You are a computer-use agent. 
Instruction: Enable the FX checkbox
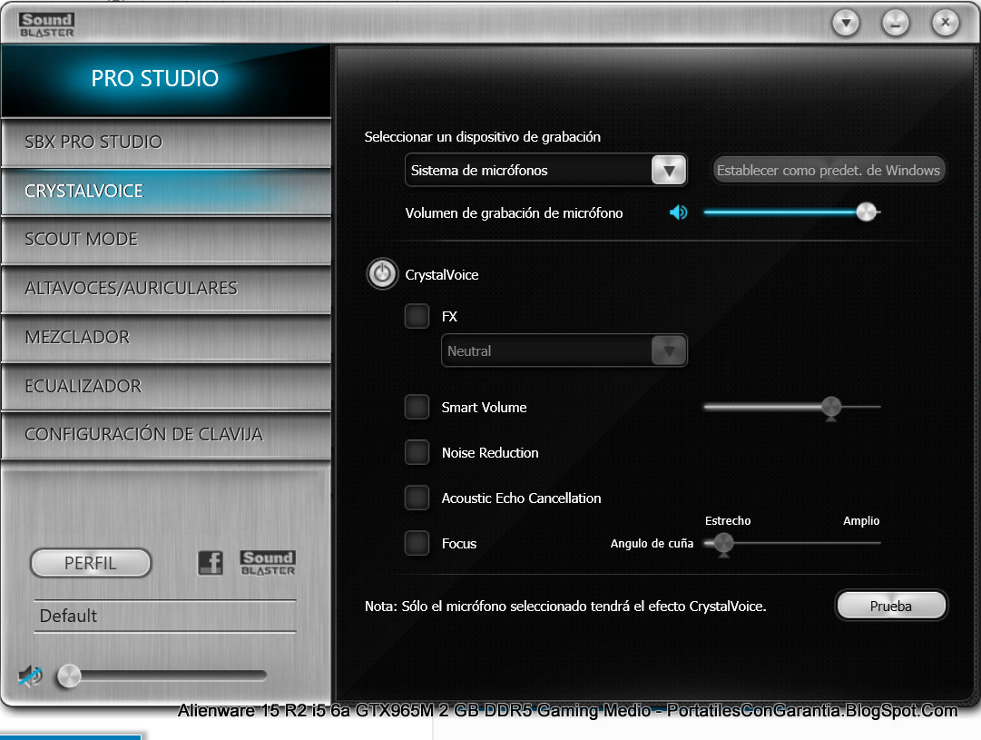417,316
